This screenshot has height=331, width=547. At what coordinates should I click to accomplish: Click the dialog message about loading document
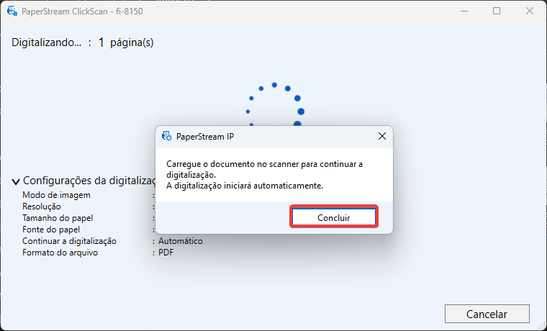(264, 175)
